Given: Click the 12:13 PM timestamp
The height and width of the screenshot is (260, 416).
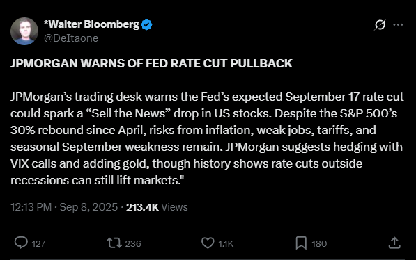Looking at the screenshot, I should pos(31,207).
